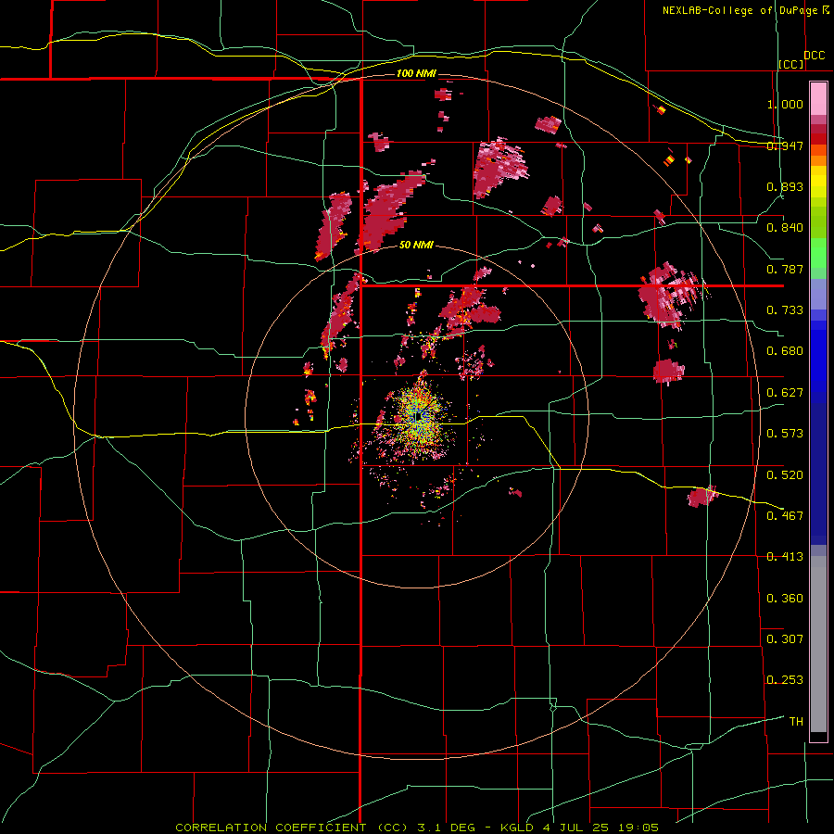The image size is (834, 834).
Task: Click the 1.000 value on the color scale
Action: click(x=785, y=104)
